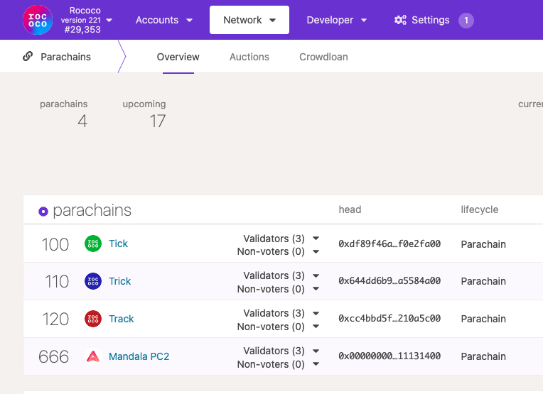Switch to the Auctions tab
The height and width of the screenshot is (394, 543).
[x=249, y=57]
